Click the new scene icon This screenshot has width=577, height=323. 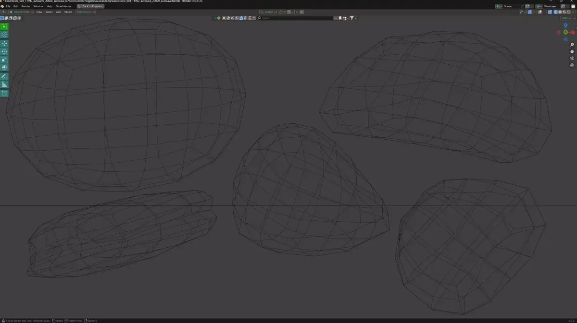coord(527,6)
